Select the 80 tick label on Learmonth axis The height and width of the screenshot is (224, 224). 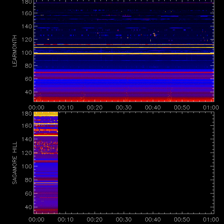pos(28,66)
